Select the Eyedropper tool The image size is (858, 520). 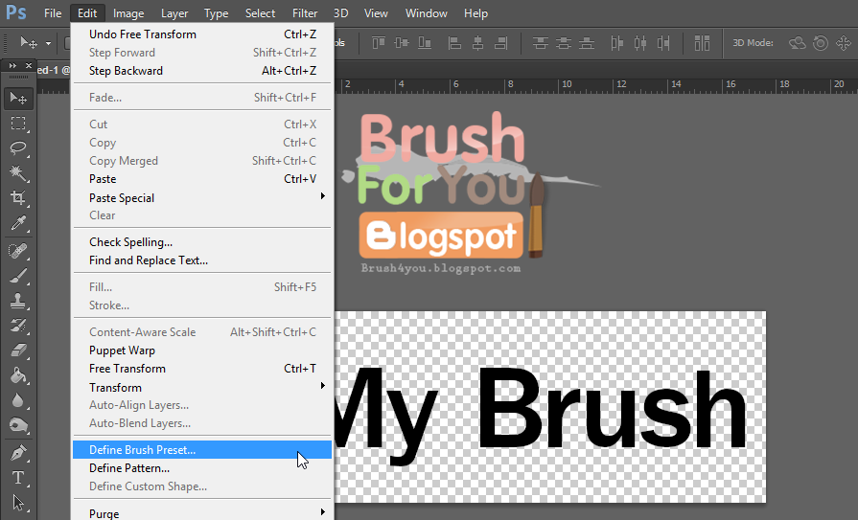pyautogui.click(x=18, y=223)
